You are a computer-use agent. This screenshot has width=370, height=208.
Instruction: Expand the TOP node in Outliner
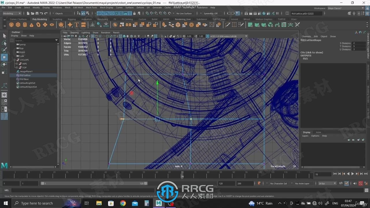(x=17, y=68)
